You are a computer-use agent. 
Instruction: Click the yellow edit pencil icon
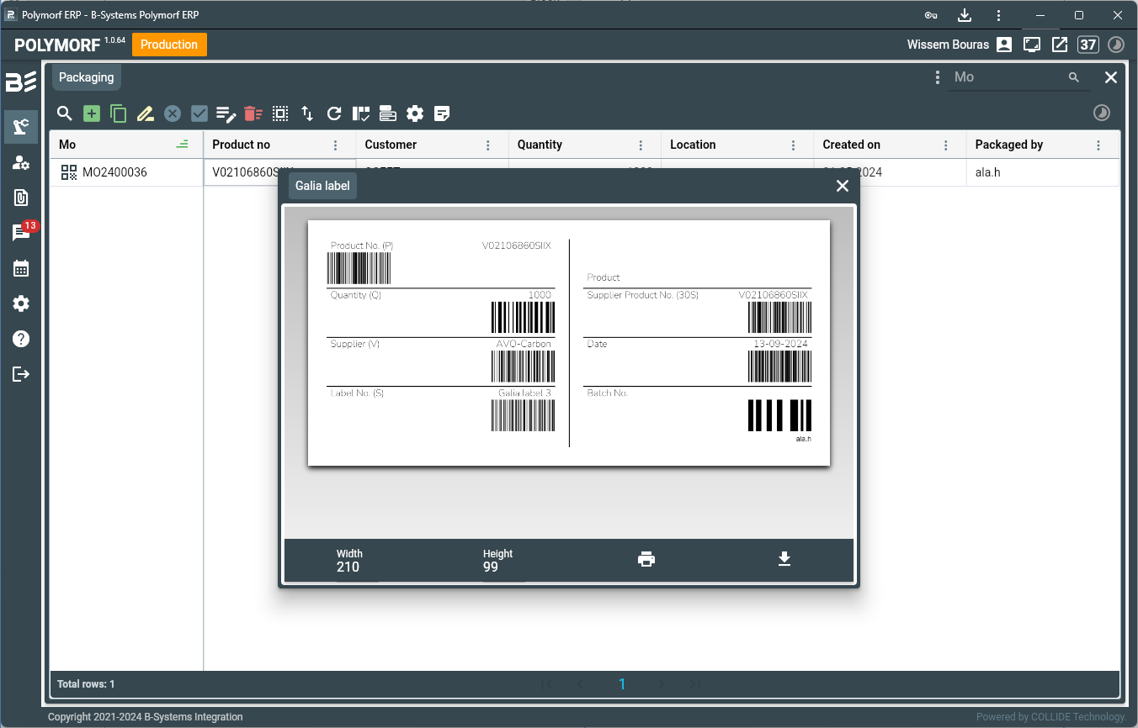pyautogui.click(x=146, y=113)
